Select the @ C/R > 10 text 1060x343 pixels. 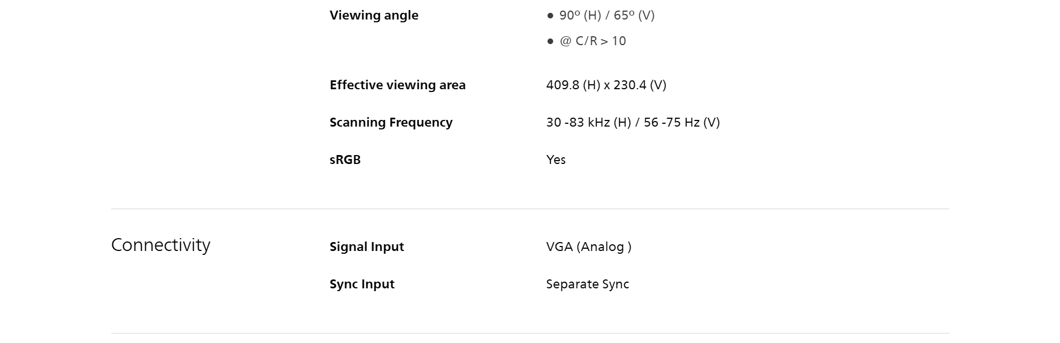tap(593, 41)
